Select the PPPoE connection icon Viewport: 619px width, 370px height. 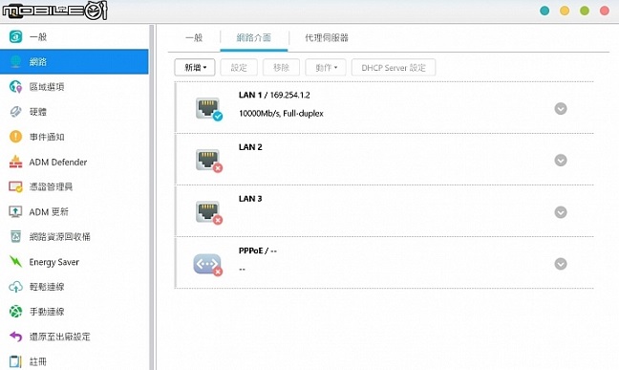pyautogui.click(x=208, y=264)
